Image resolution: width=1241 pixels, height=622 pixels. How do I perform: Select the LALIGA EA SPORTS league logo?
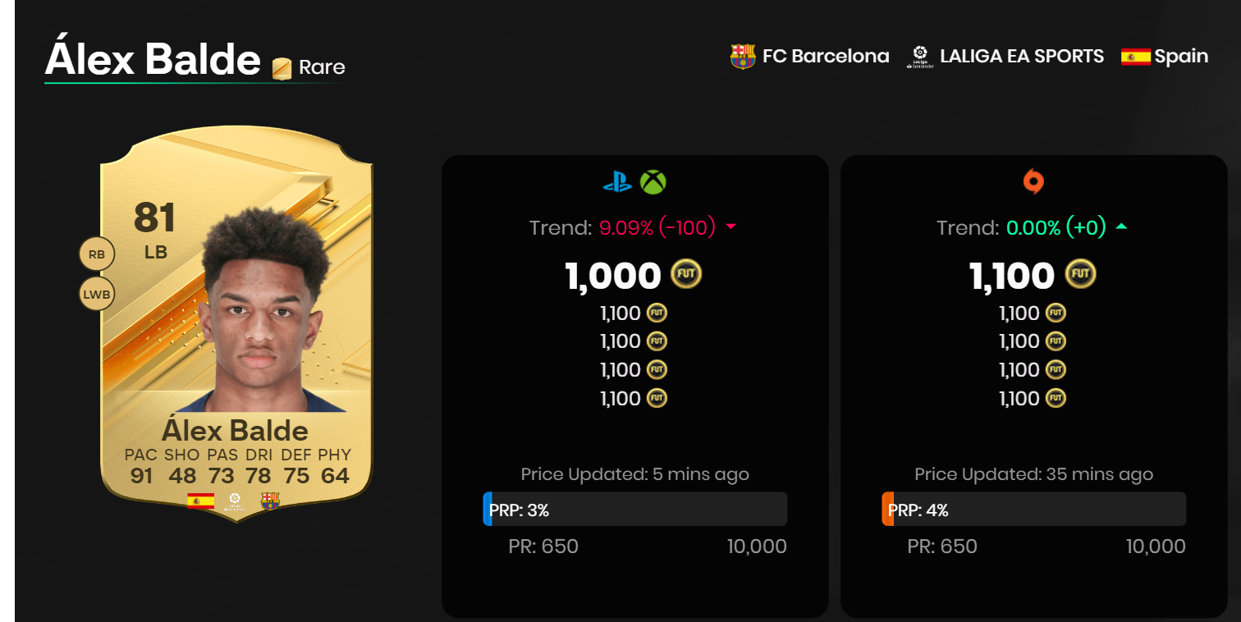(921, 56)
